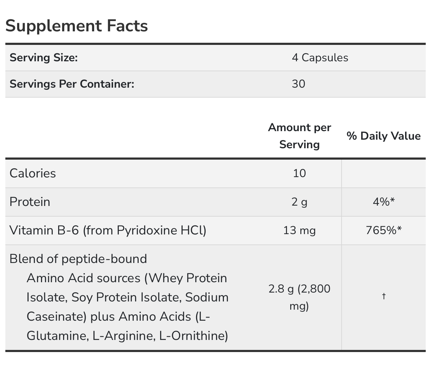Viewport: 435px width, 372px height.
Task: Click the dagger symbol in the blend row
Action: (x=384, y=296)
